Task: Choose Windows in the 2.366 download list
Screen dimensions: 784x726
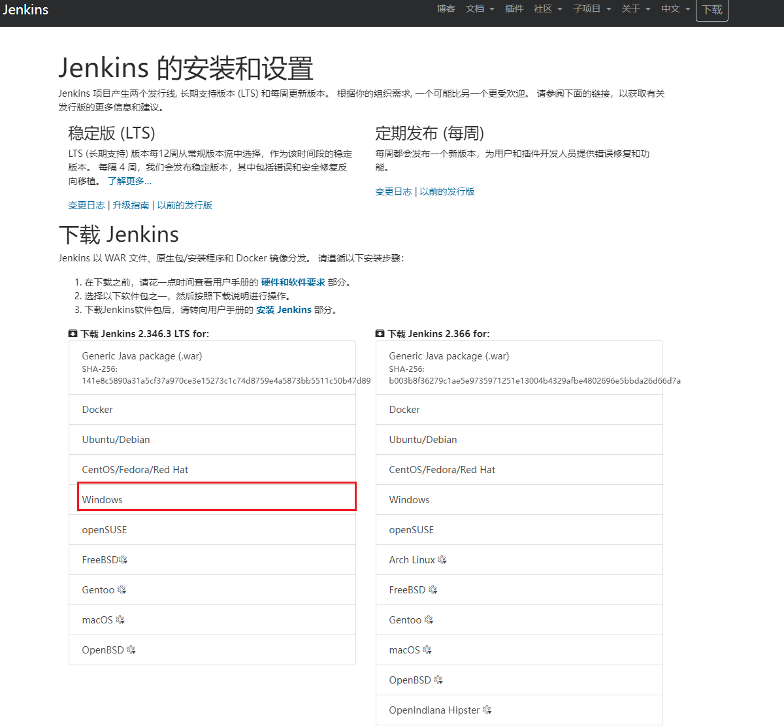Action: [x=519, y=500]
